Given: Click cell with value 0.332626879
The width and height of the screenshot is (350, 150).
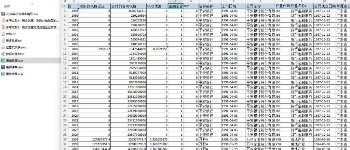Looking at the screenshot, I should pyautogui.click(x=157, y=139).
